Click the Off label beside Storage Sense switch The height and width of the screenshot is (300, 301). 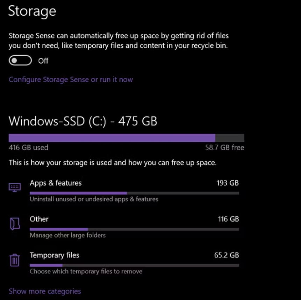tap(43, 61)
